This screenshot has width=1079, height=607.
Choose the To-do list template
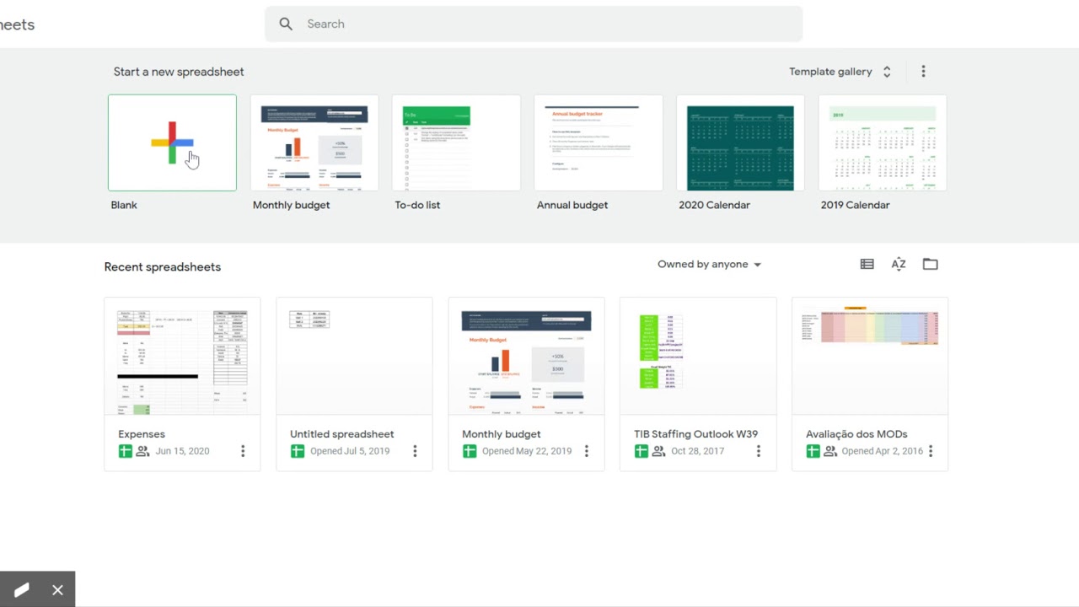(456, 142)
